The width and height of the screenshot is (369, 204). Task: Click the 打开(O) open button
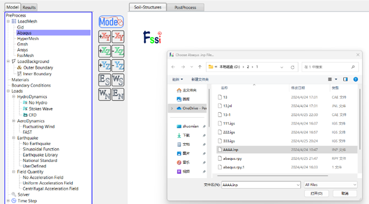coord(316,194)
